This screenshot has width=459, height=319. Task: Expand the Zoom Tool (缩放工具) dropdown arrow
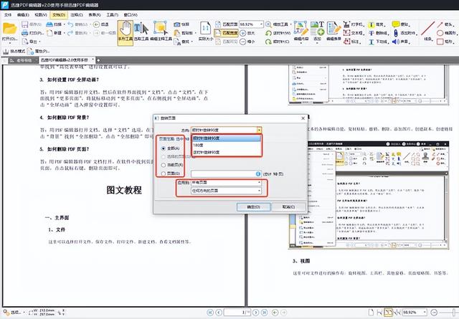(290, 24)
